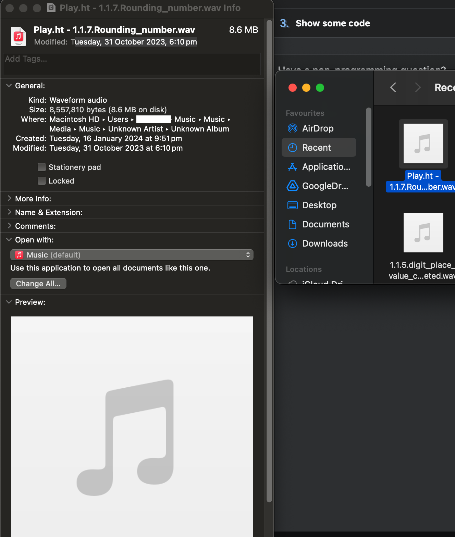
Task: Click the Finder sidebar scrollbar
Action: click(x=369, y=147)
